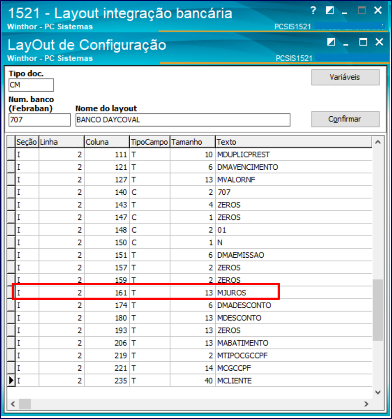
Task: Minimize the LayOut de Configuração window
Action: tap(346, 44)
